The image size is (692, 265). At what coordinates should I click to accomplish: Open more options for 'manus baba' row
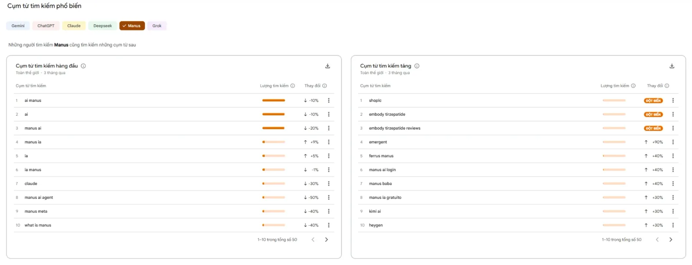click(673, 184)
